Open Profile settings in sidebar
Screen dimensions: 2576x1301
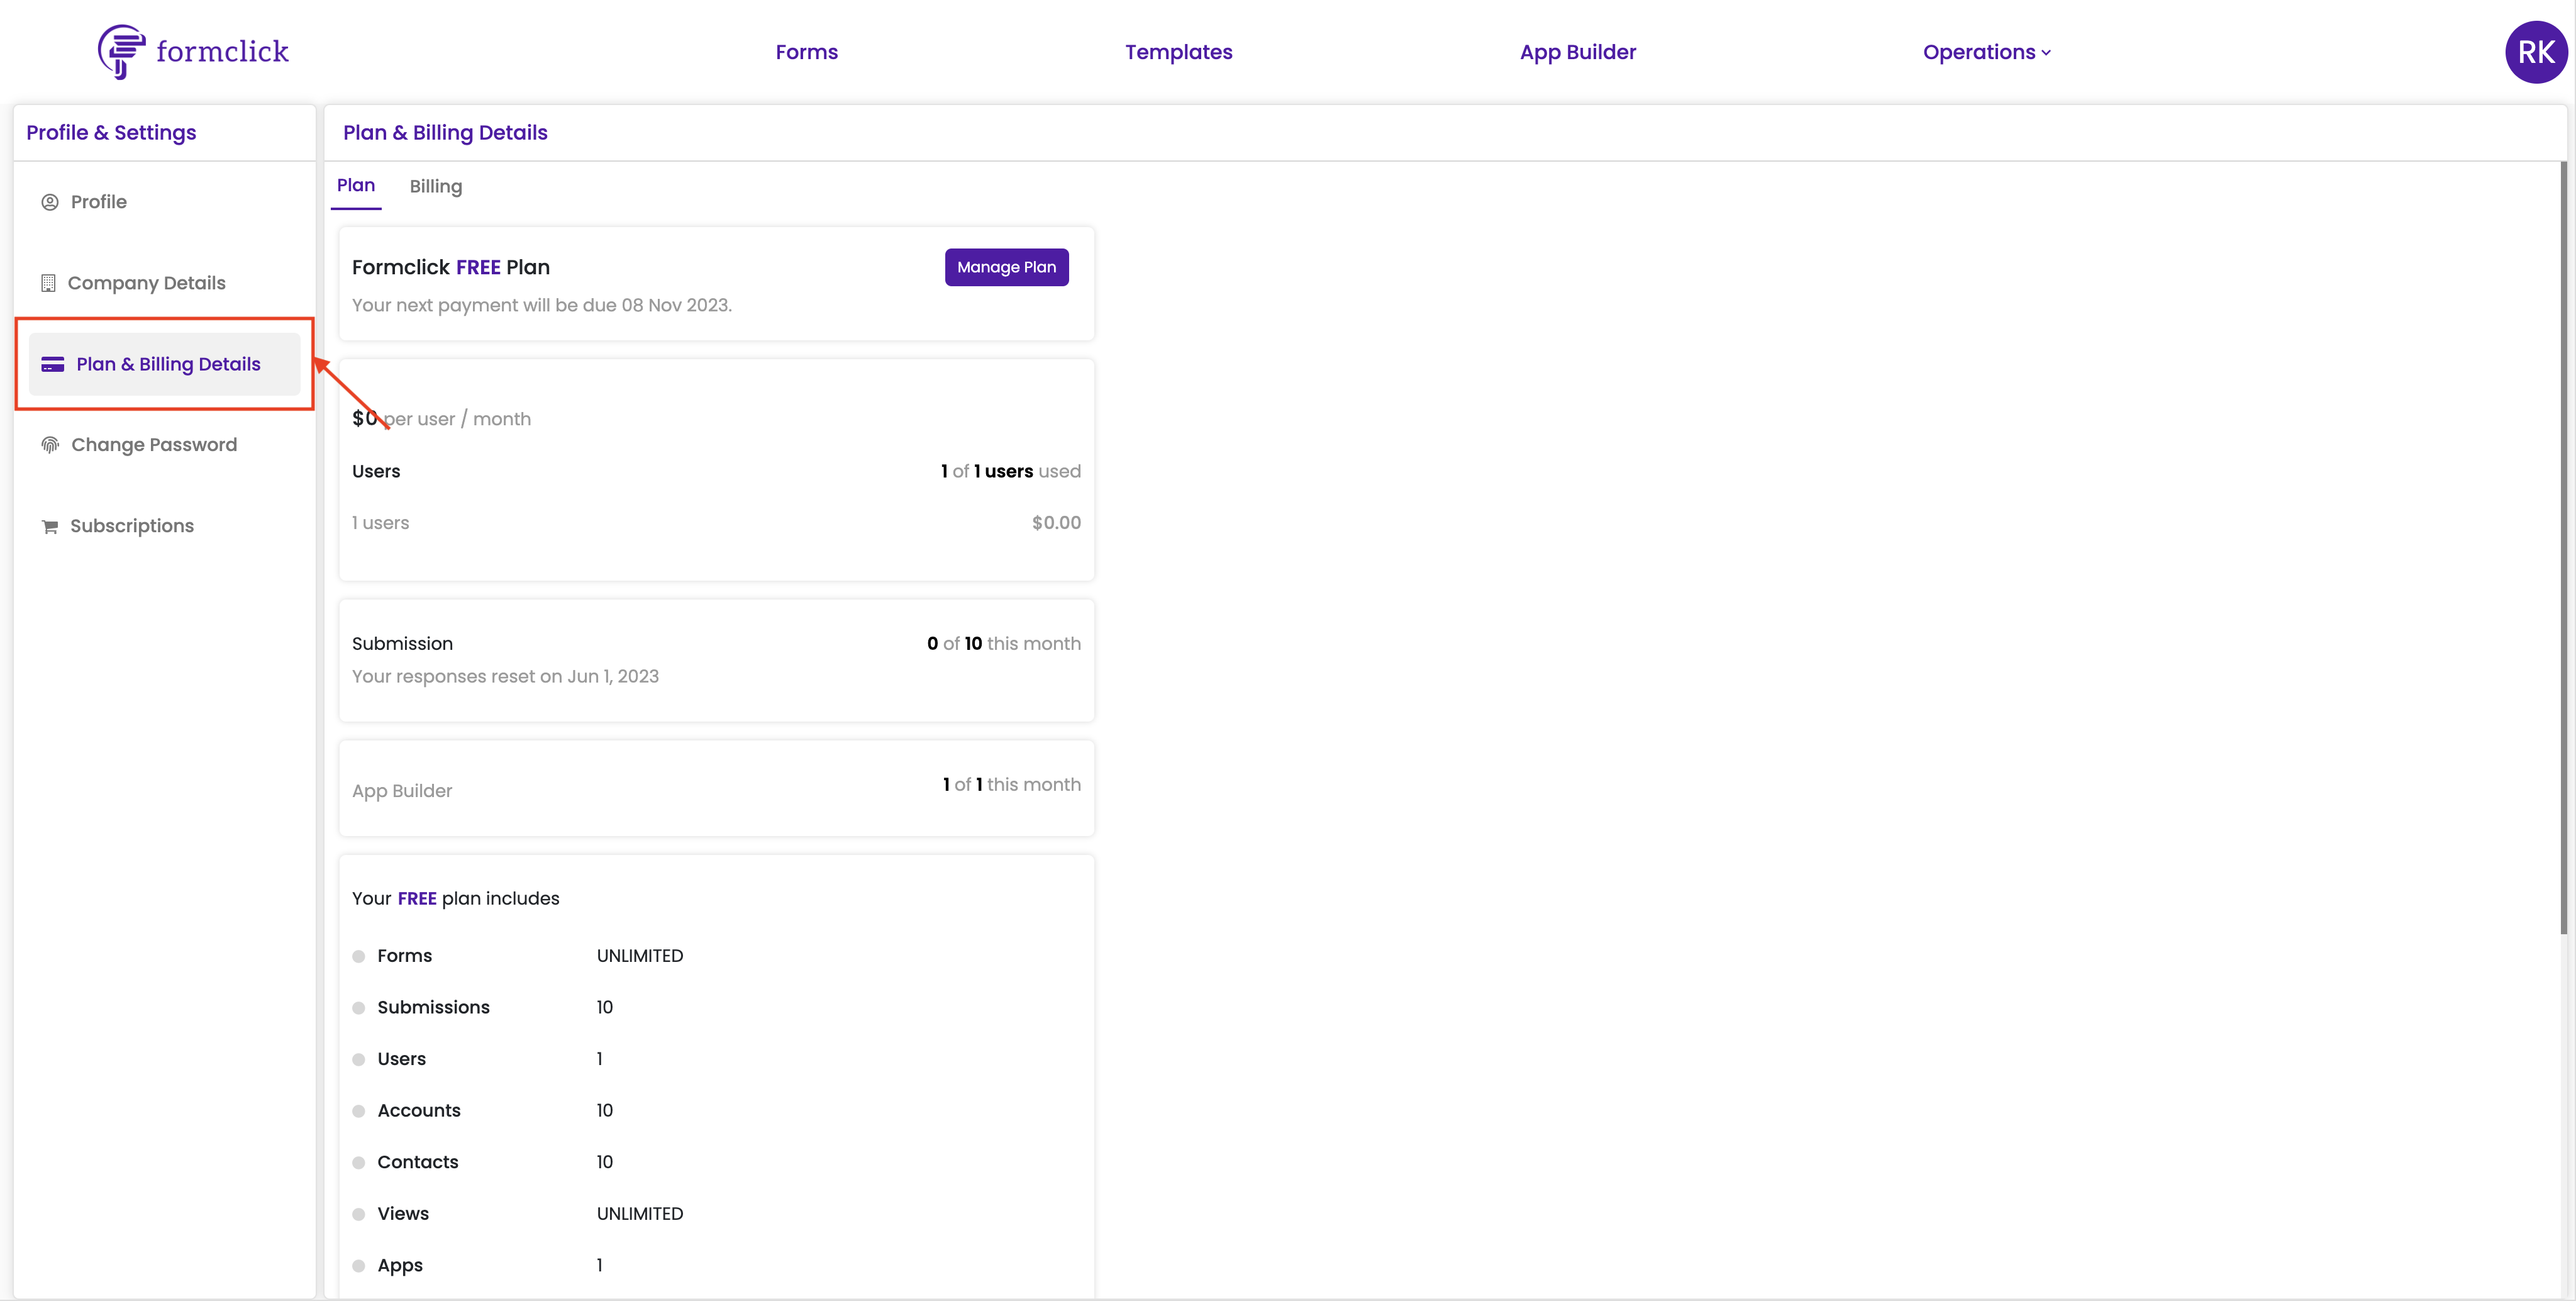(x=98, y=202)
